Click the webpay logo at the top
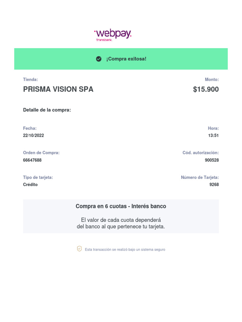The height and width of the screenshot is (322, 242). tap(113, 34)
